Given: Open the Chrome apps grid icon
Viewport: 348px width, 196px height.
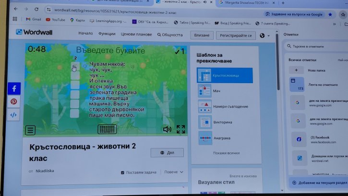Looking at the screenshot, I should [15, 19].
